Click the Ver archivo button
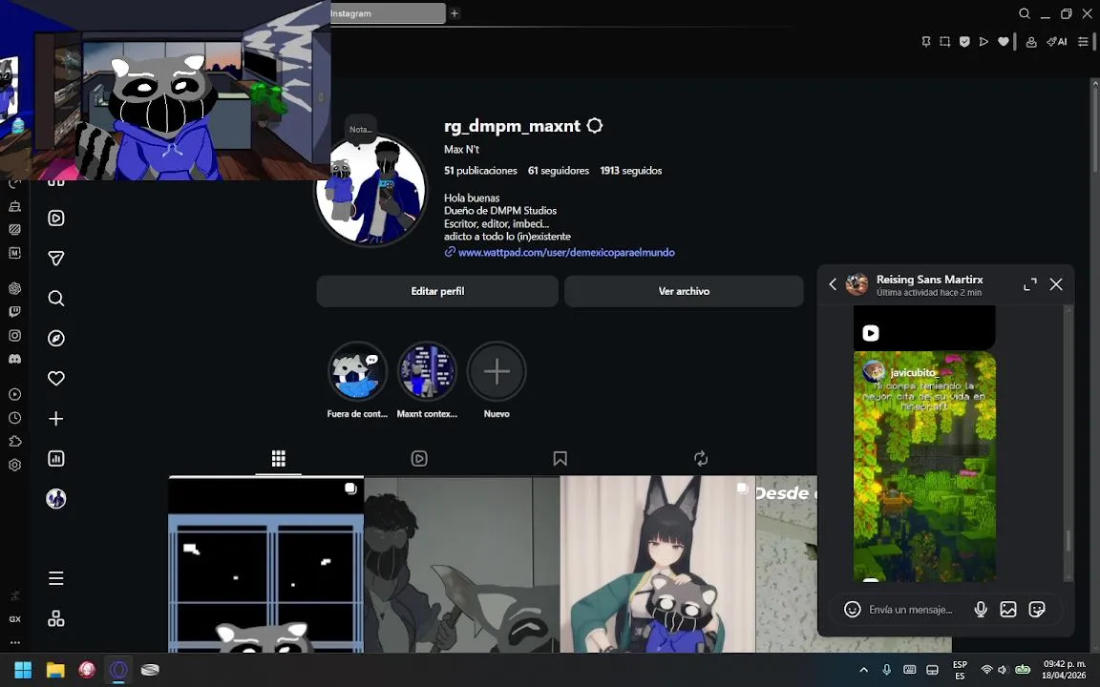The width and height of the screenshot is (1100, 687). click(x=684, y=291)
